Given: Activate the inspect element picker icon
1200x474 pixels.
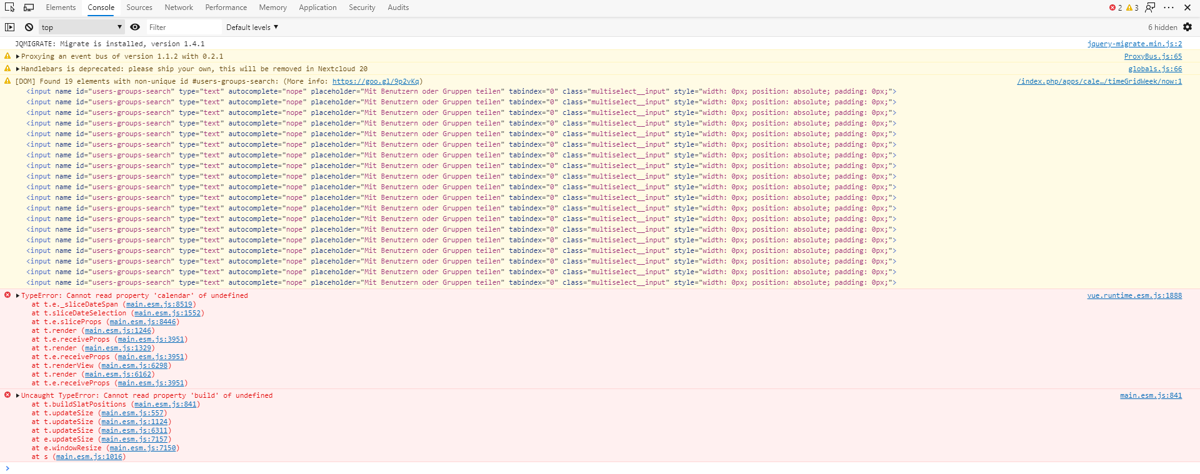Looking at the screenshot, I should click(9, 7).
